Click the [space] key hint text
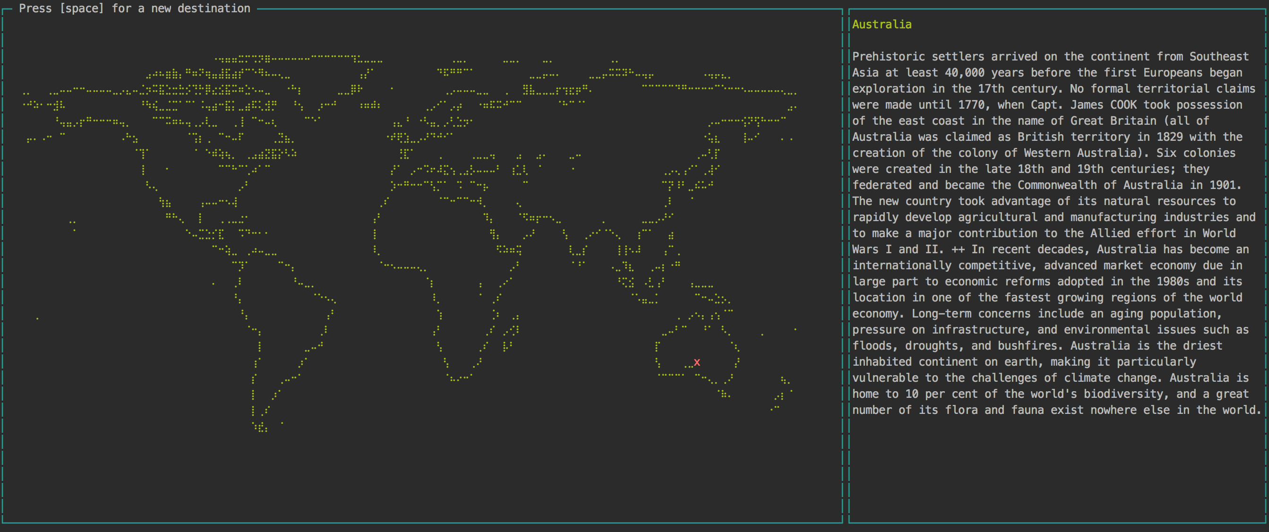This screenshot has height=532, width=1269. [x=81, y=9]
